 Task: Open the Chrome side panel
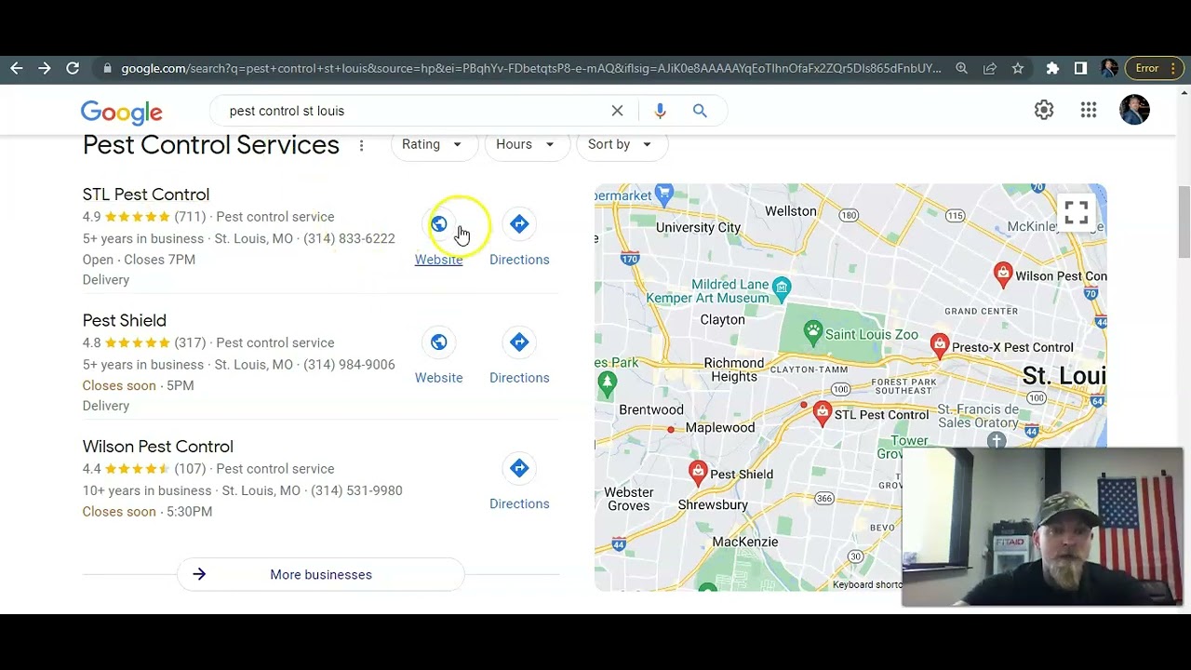pyautogui.click(x=1080, y=68)
